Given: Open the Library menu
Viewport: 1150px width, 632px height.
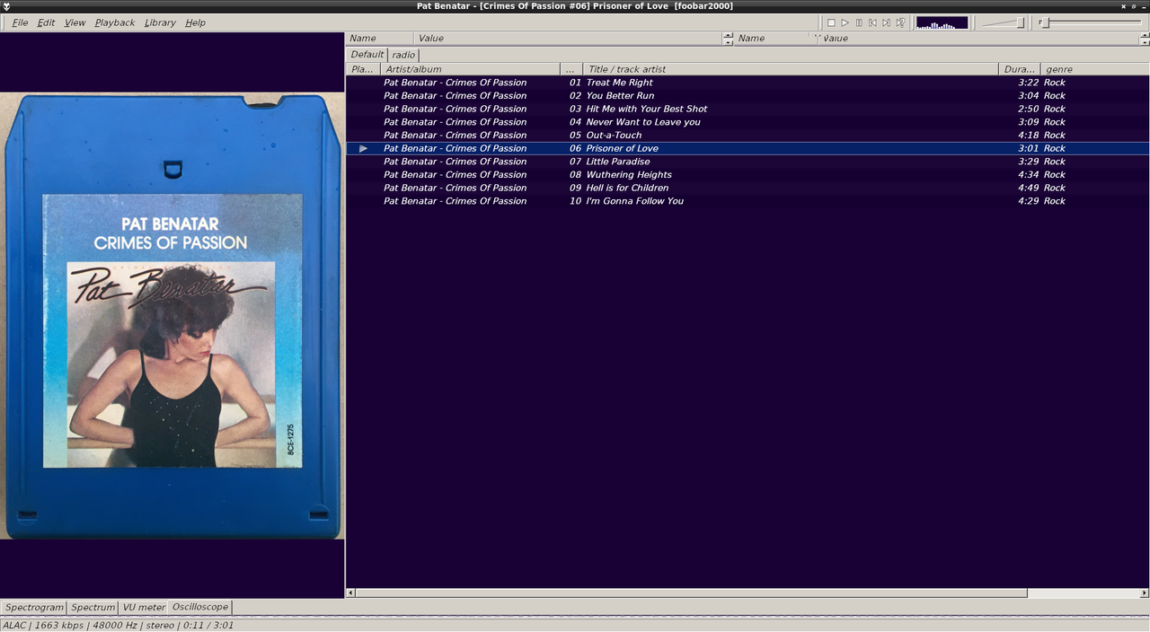Looking at the screenshot, I should (x=160, y=22).
